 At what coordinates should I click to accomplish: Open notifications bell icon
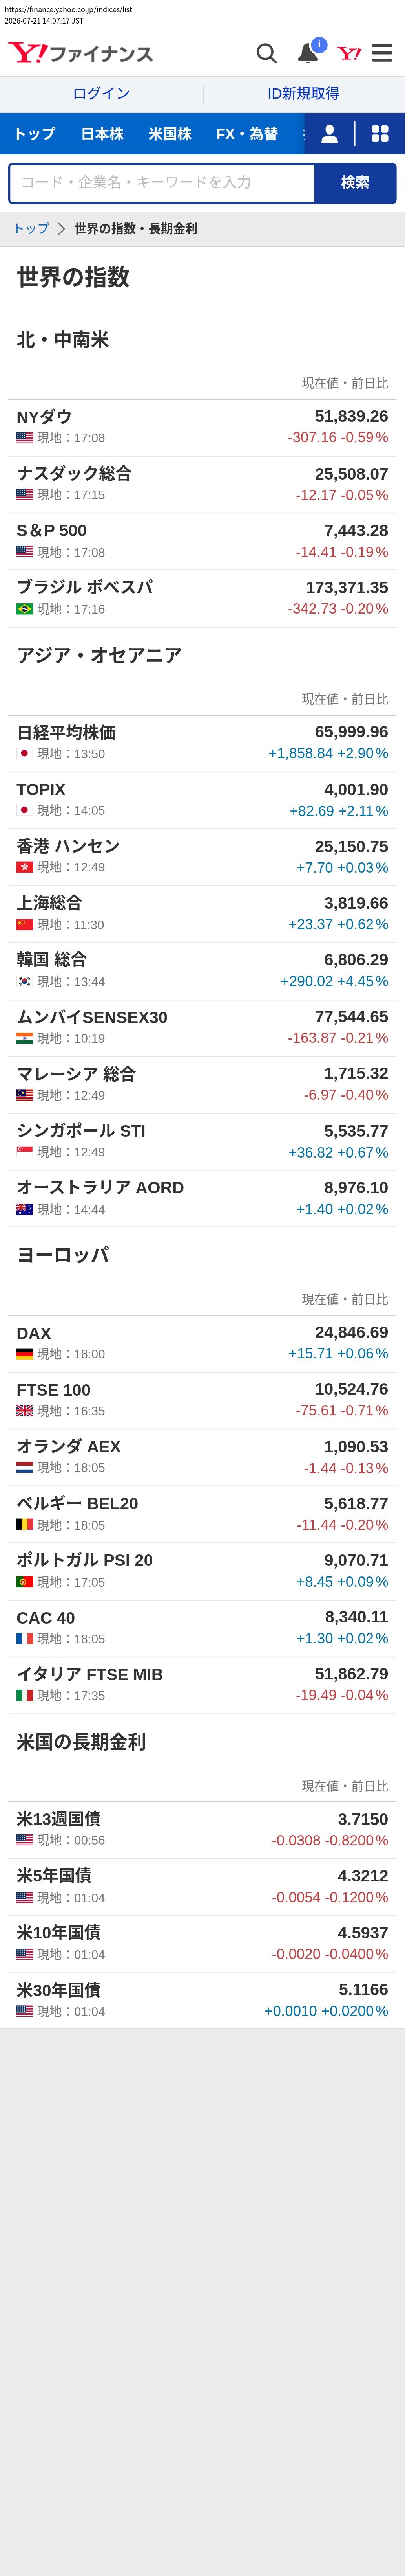308,54
